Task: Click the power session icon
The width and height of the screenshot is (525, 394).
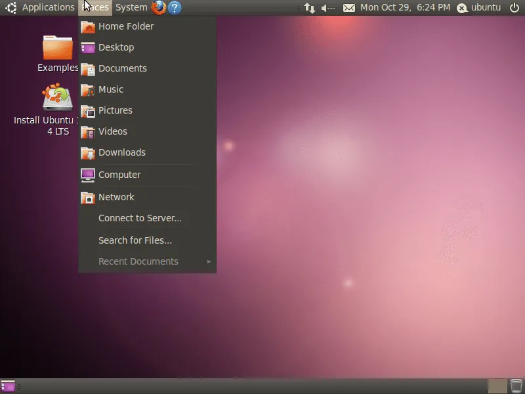Action: (x=514, y=8)
